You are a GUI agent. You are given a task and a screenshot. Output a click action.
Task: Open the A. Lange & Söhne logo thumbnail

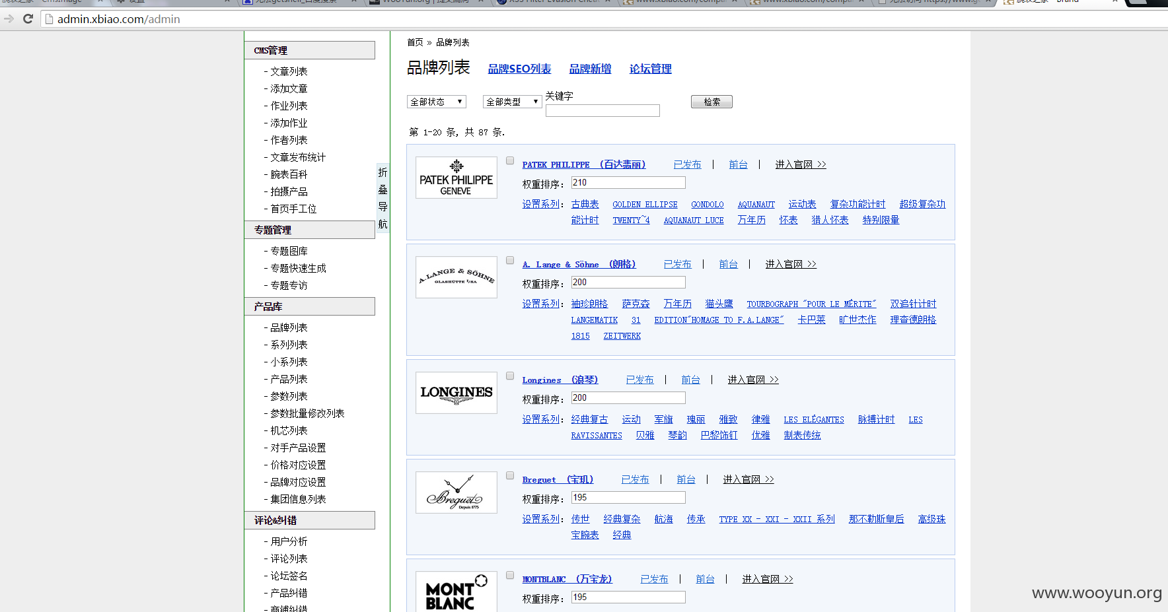coord(456,277)
